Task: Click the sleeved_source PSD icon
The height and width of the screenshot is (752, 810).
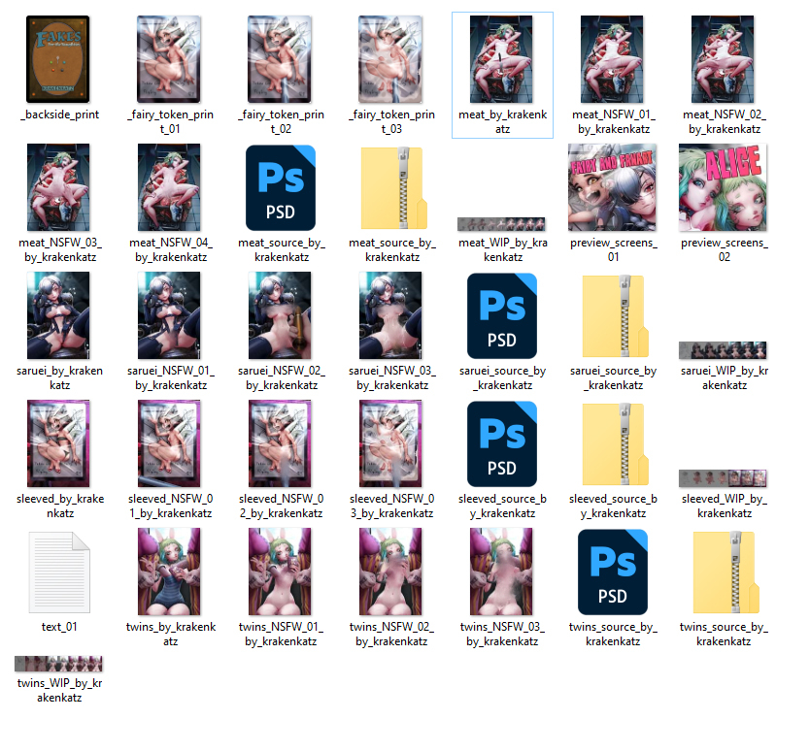Action: tap(502, 442)
